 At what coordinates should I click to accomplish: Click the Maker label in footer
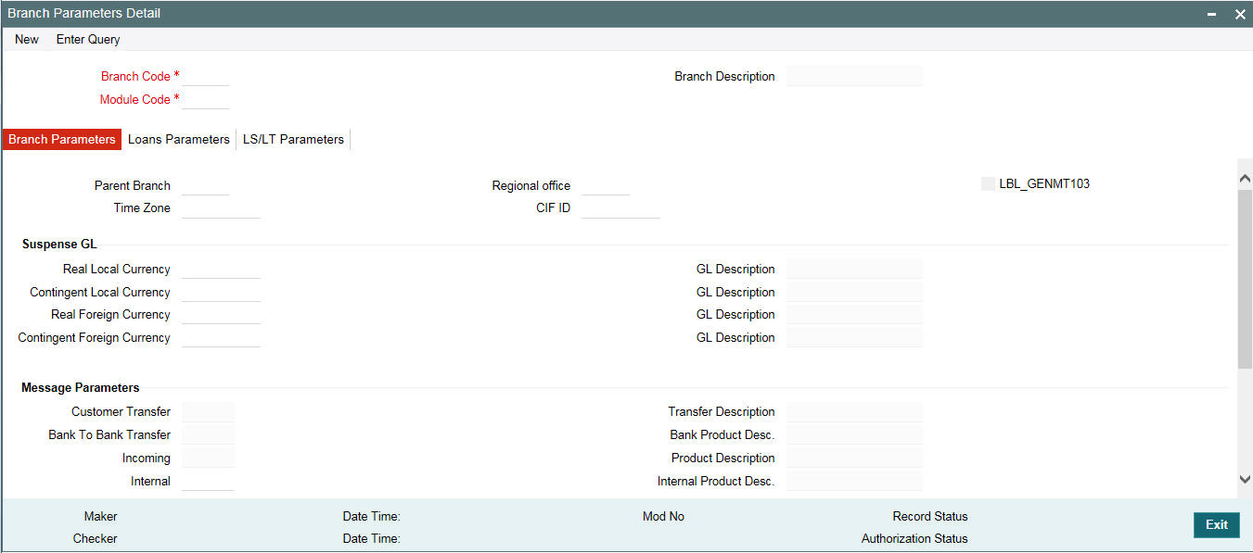[x=100, y=516]
